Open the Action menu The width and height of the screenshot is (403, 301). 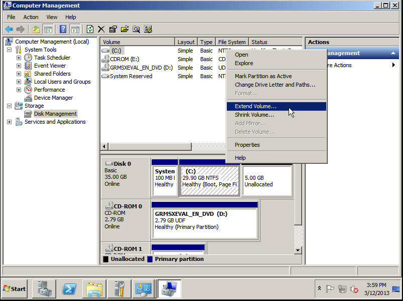(31, 17)
